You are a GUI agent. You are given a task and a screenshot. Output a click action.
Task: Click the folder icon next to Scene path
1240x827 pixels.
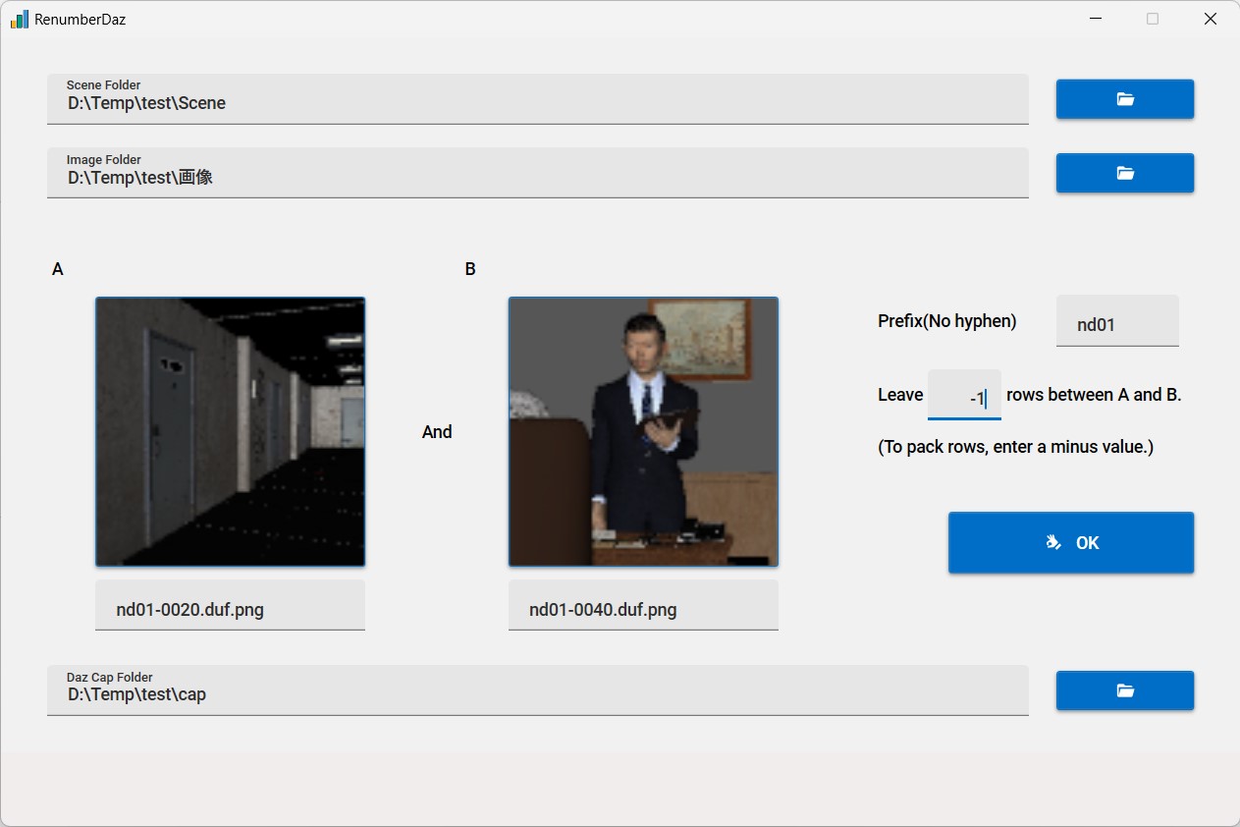(1124, 98)
